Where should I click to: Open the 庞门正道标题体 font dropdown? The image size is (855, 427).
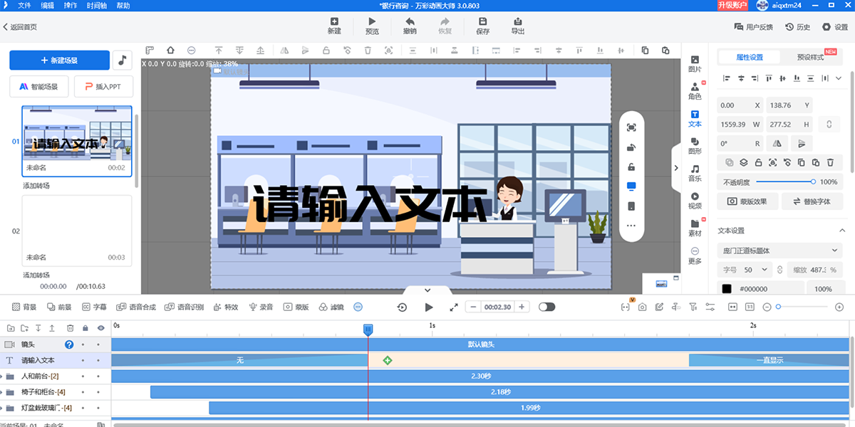(x=780, y=251)
